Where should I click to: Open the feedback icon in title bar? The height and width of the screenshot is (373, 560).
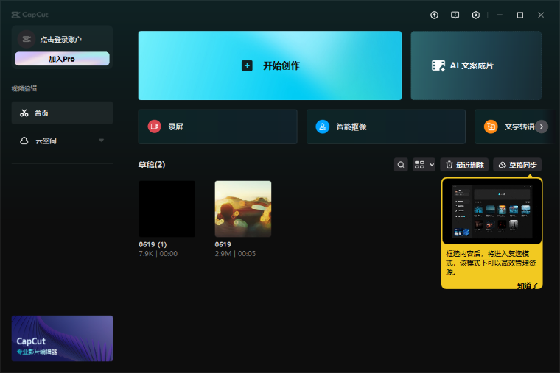click(x=455, y=15)
